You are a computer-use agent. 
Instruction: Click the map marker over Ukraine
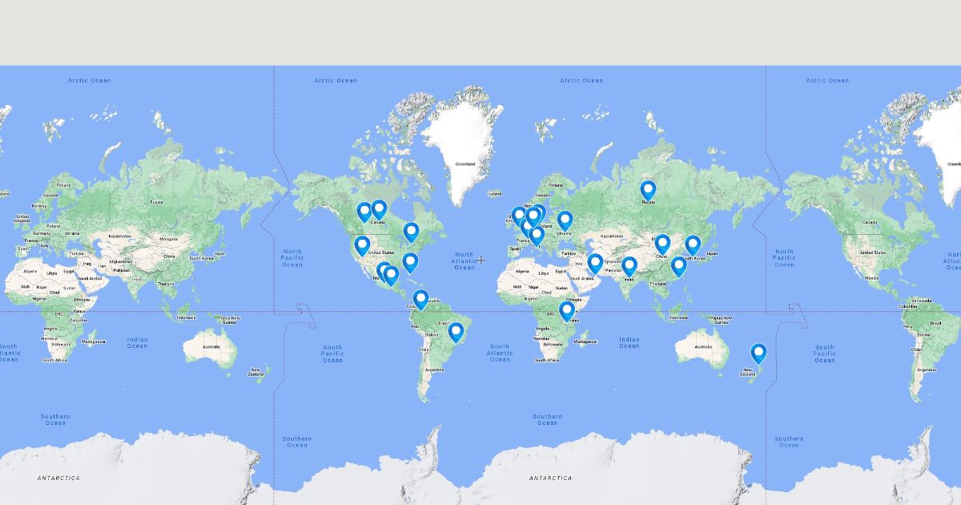tap(565, 220)
